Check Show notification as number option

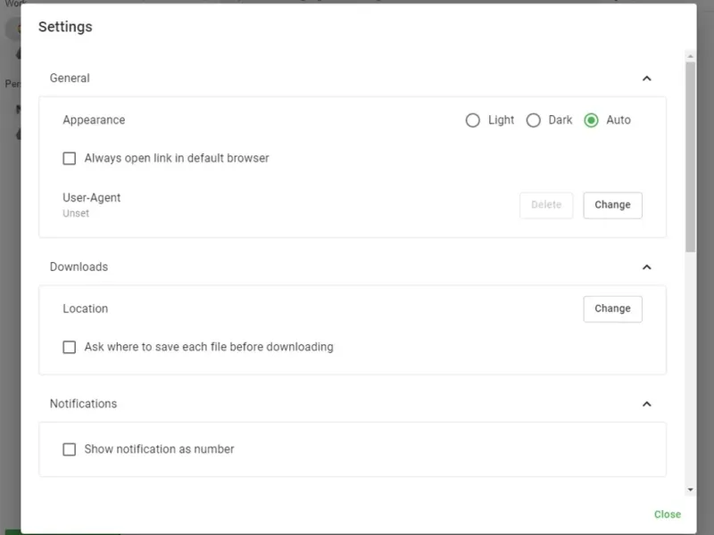70,449
